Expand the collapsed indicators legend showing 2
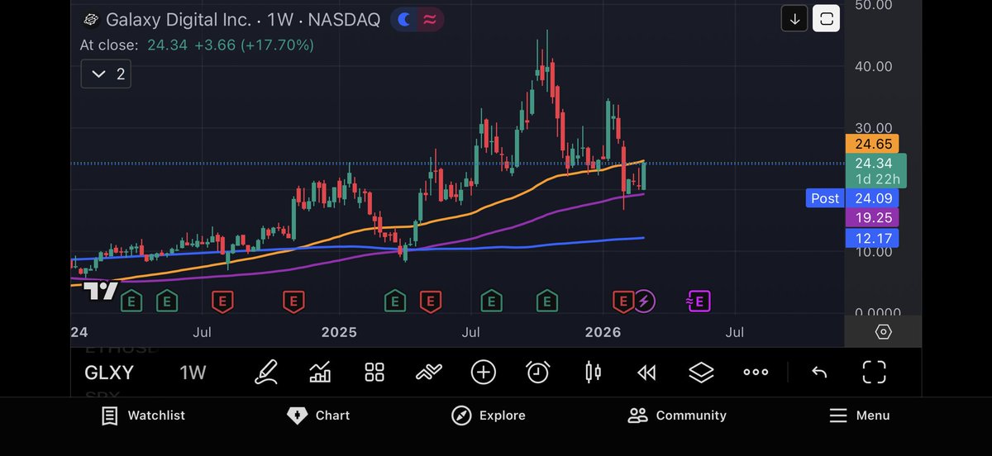992x456 pixels. point(106,74)
